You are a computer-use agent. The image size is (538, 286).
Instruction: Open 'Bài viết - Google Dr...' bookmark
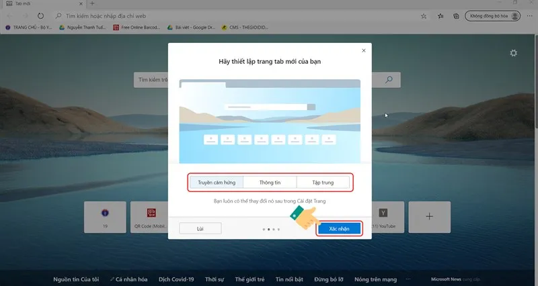[x=191, y=28]
